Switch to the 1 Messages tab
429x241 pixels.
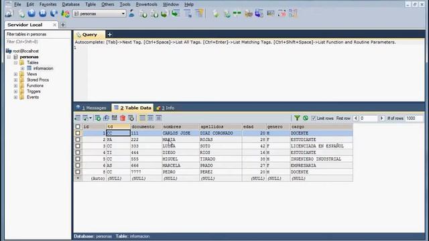91,108
